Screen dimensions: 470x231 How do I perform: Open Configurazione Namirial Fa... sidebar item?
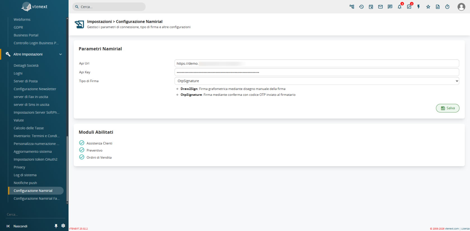point(37,199)
